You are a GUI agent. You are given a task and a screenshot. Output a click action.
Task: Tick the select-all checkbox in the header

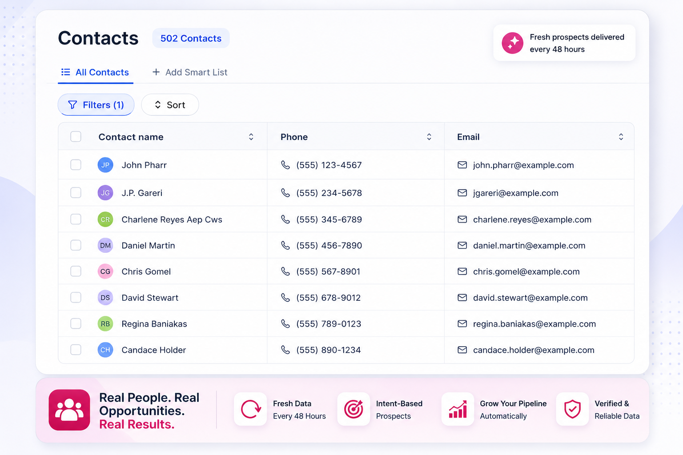[76, 136]
